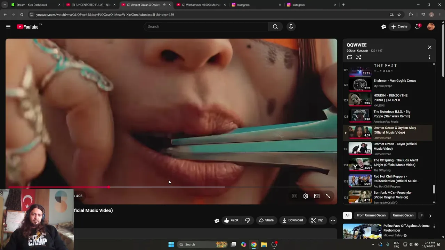Open account avatar menu

click(x=431, y=27)
